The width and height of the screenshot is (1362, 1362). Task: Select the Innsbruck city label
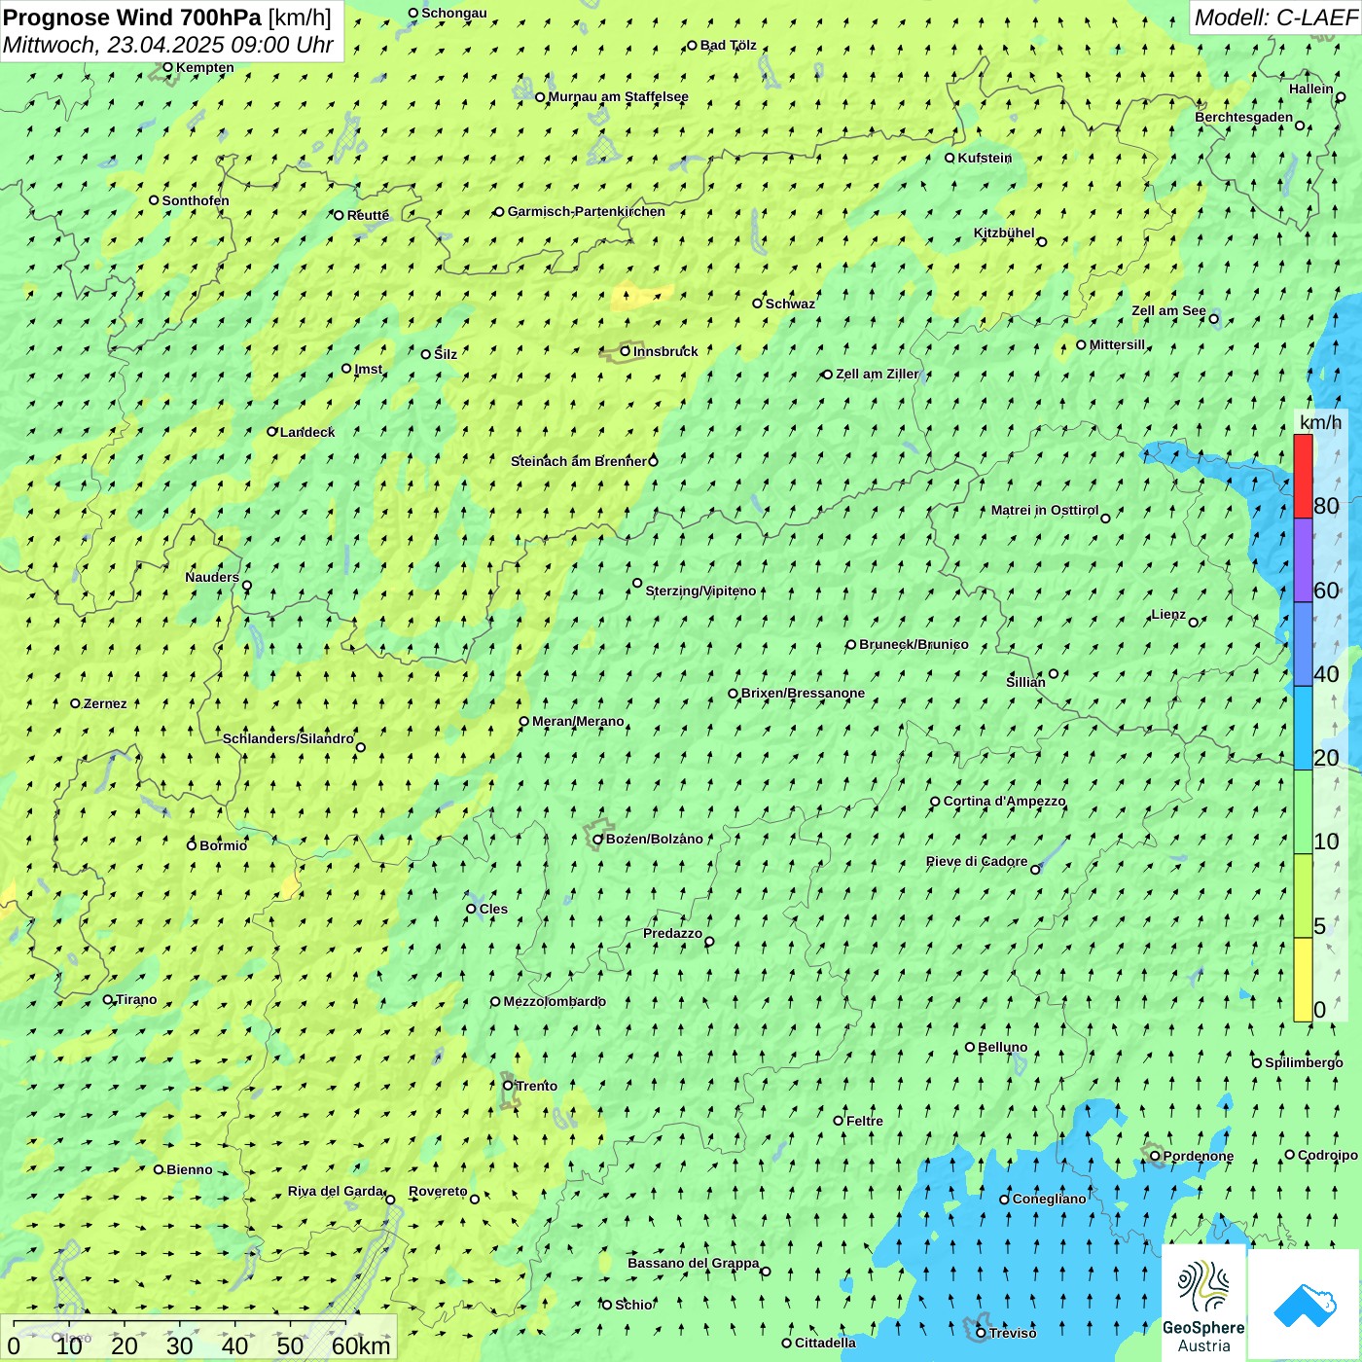(665, 351)
